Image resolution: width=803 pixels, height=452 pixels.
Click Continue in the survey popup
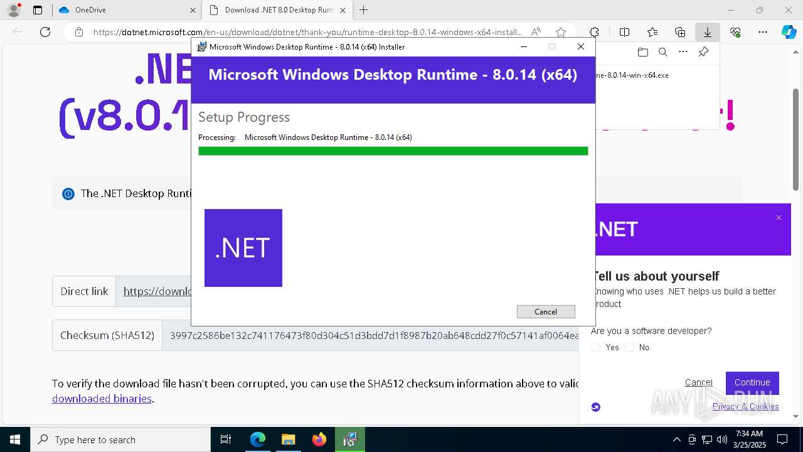click(752, 382)
